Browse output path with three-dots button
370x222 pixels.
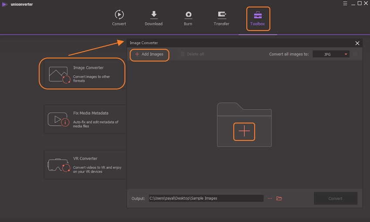pyautogui.click(x=270, y=198)
